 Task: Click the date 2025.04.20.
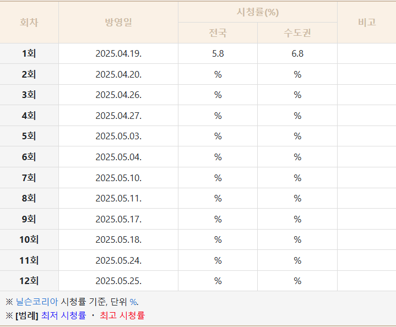(x=118, y=74)
